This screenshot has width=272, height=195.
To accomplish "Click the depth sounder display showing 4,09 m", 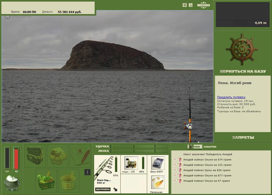I will coord(243,15).
